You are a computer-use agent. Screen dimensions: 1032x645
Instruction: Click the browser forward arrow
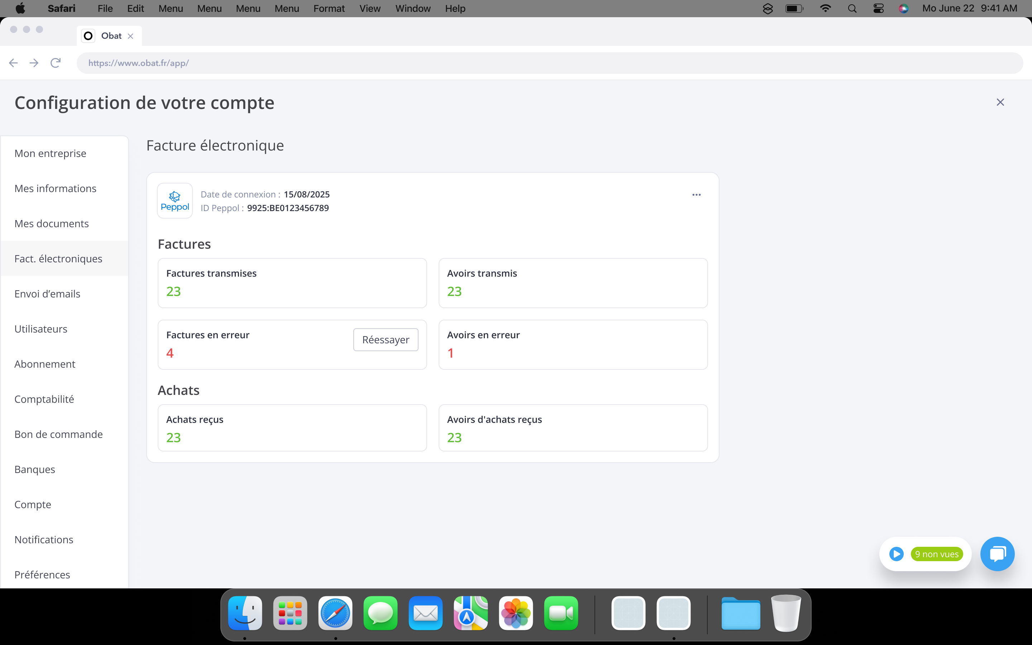pyautogui.click(x=34, y=63)
